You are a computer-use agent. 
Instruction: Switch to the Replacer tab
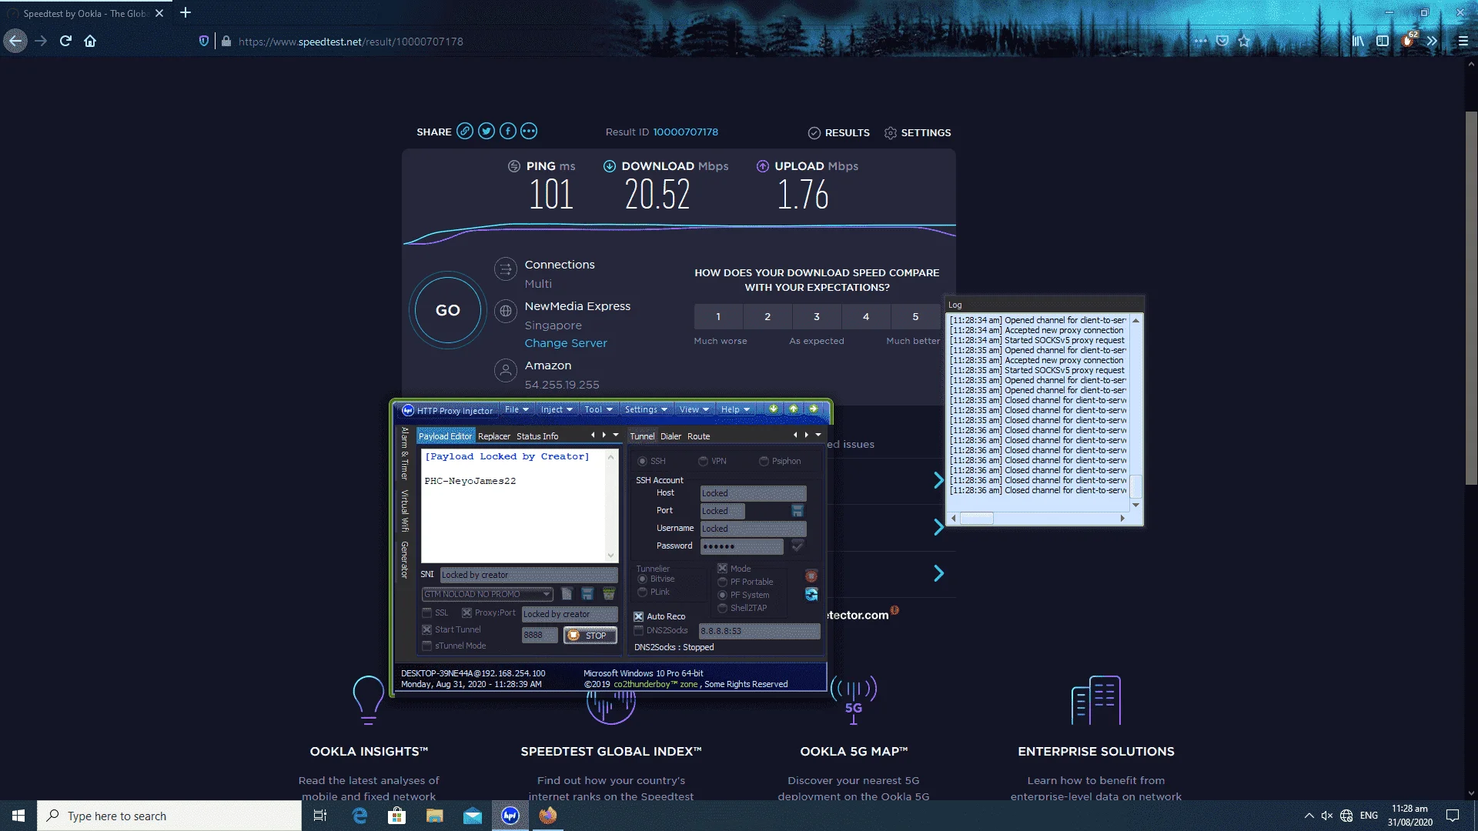494,436
